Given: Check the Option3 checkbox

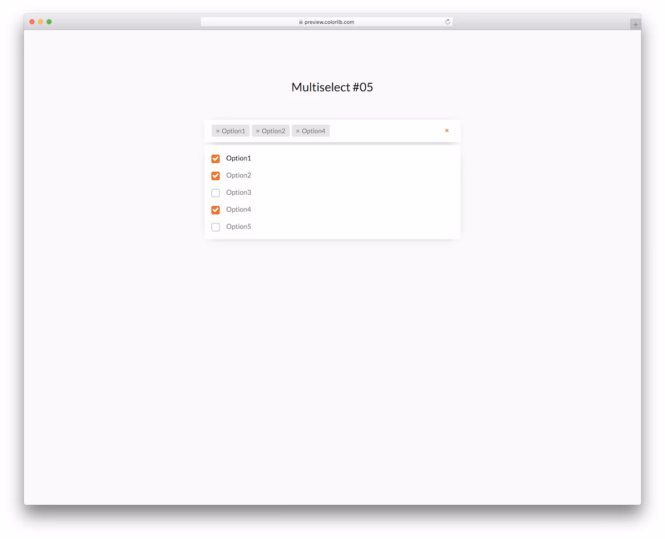Looking at the screenshot, I should coord(216,193).
